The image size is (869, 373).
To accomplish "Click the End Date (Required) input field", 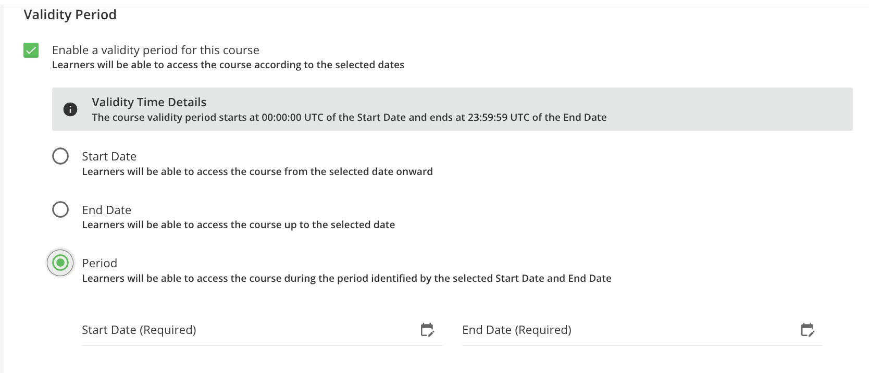I will (x=625, y=330).
